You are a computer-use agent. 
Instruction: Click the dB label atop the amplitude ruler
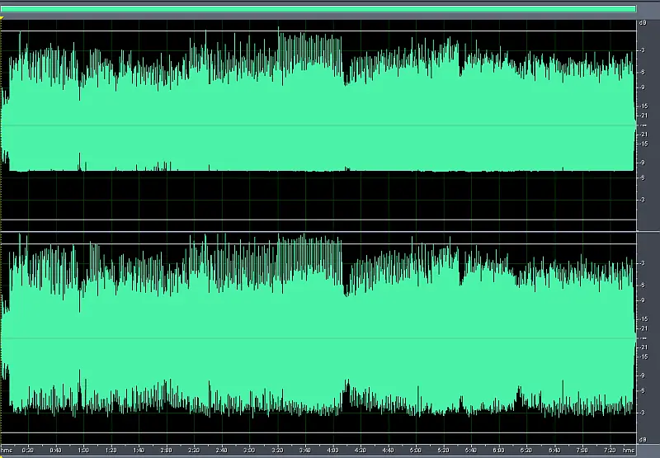pyautogui.click(x=643, y=22)
